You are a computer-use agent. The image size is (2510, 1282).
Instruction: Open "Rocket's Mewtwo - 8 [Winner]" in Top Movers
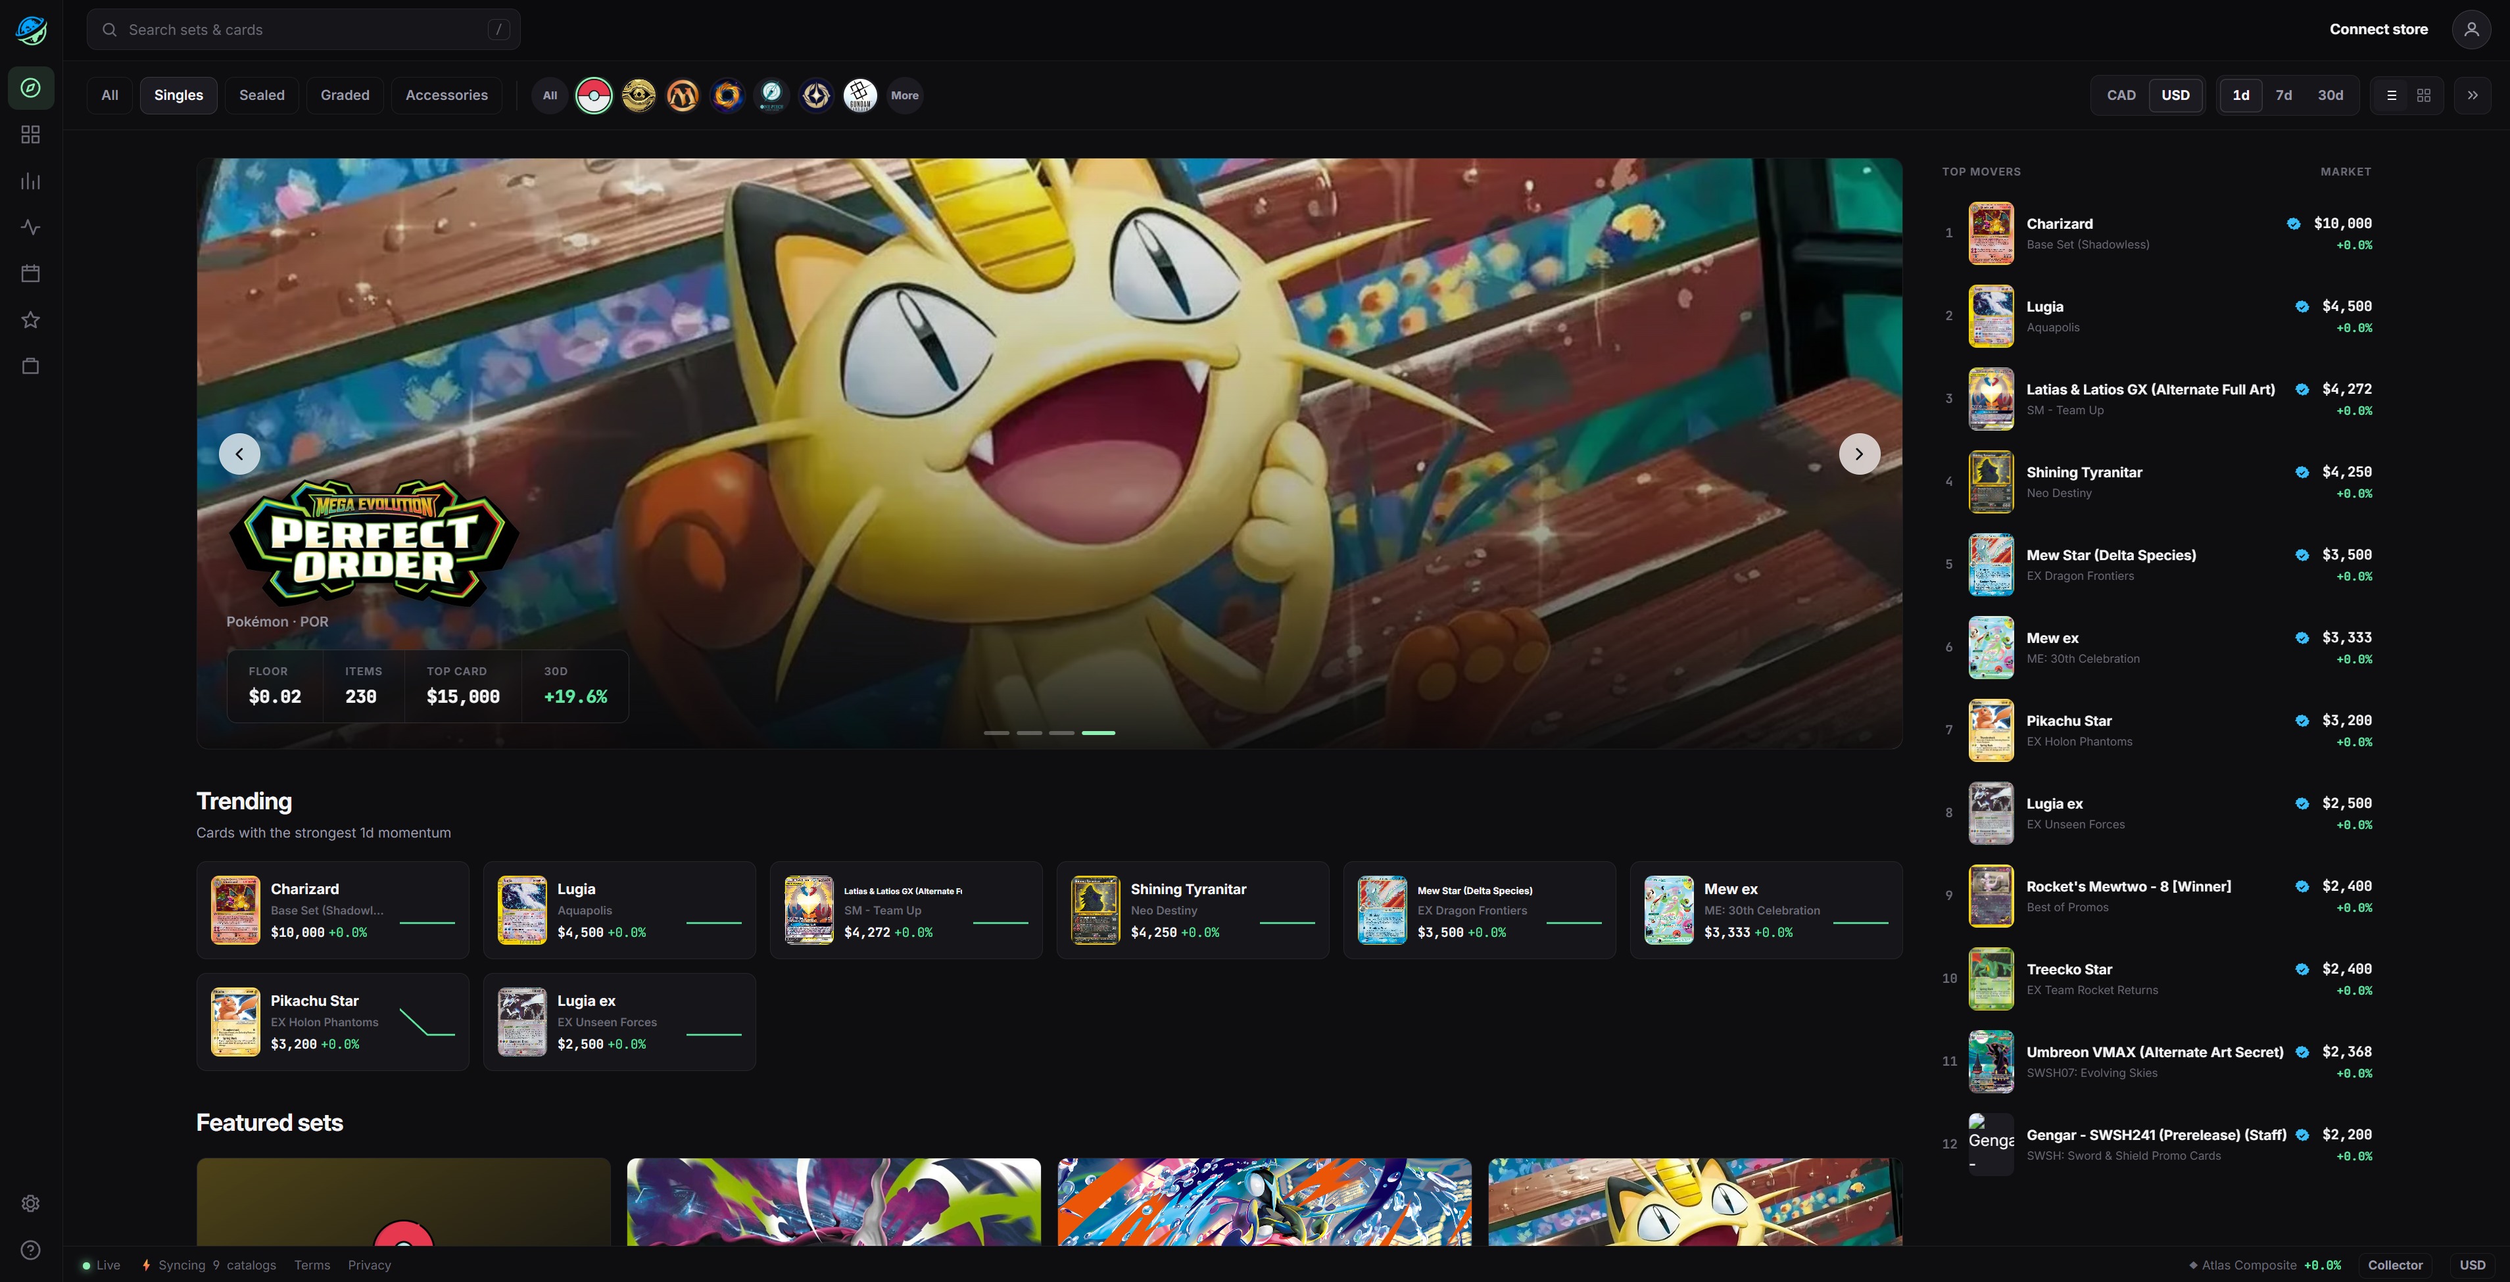coord(2156,896)
